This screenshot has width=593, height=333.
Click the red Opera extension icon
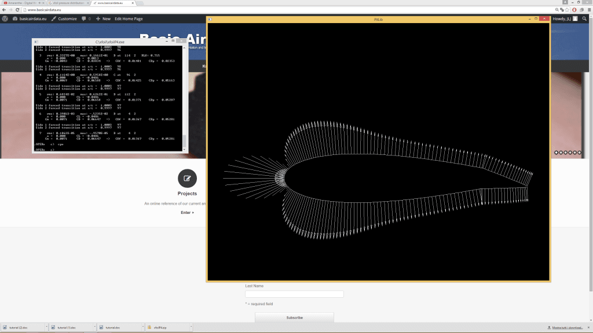[574, 10]
